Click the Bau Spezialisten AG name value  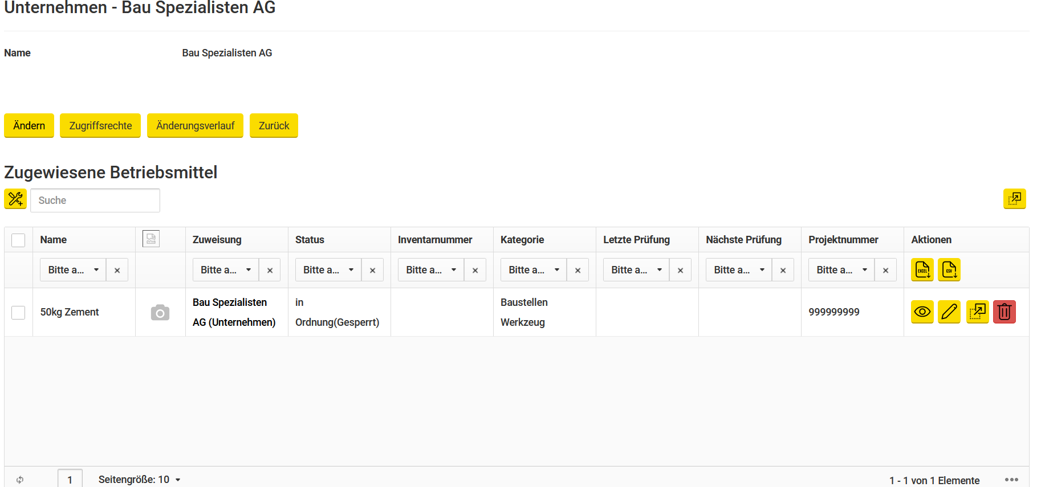click(x=227, y=53)
